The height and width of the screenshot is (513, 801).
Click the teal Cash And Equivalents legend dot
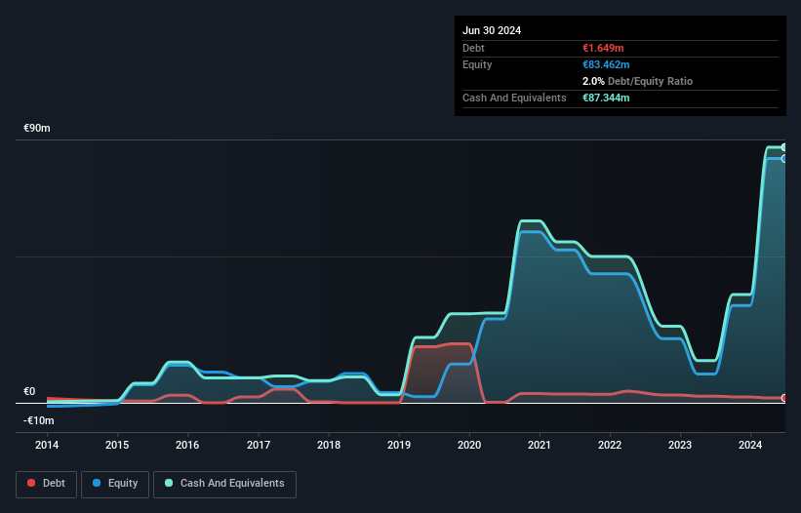169,483
